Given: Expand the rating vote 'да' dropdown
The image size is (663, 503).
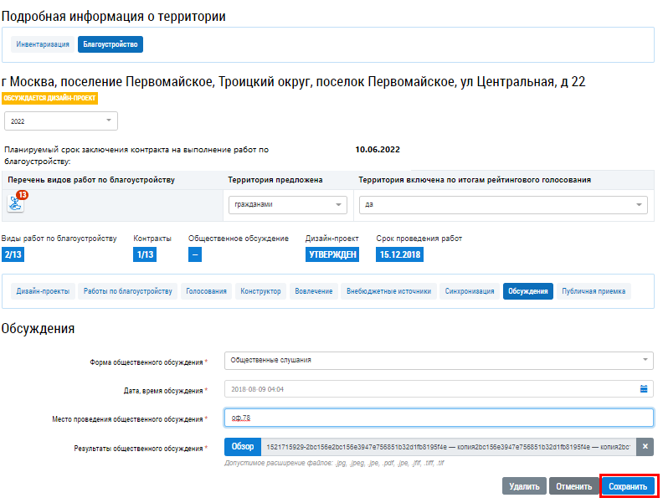Looking at the screenshot, I should click(502, 204).
